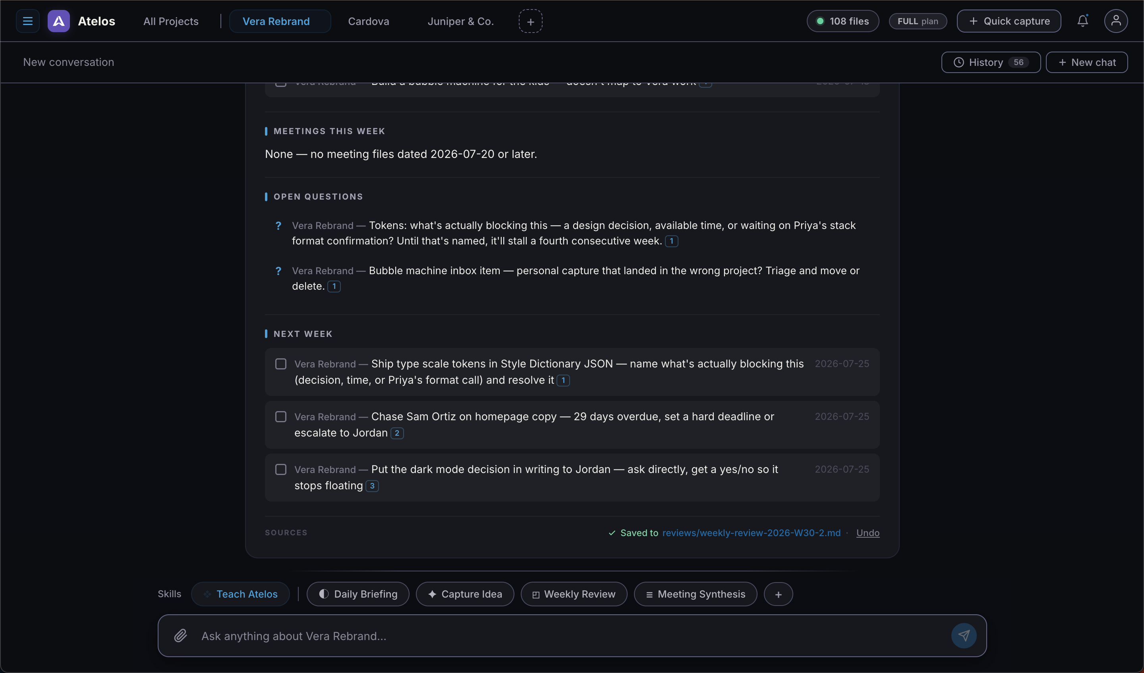Open citation 2 on Sam Ortiz task
The image size is (1144, 673).
[397, 433]
